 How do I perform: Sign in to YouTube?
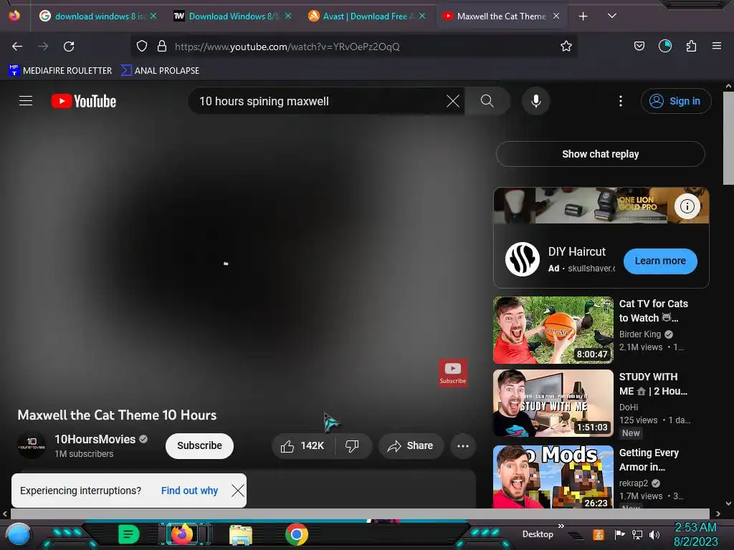pyautogui.click(x=676, y=101)
